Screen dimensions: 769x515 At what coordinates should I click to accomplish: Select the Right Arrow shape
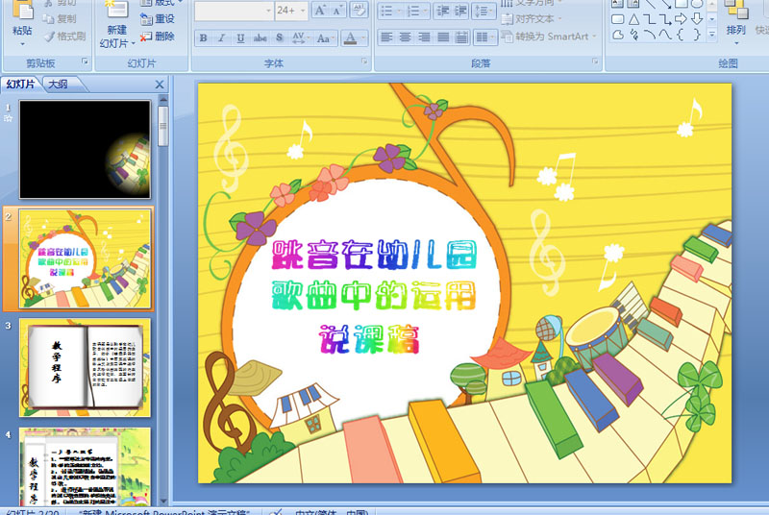(x=681, y=19)
